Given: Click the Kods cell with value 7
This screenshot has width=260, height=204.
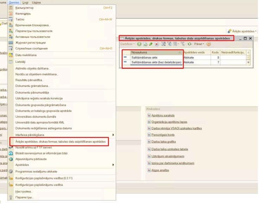Looking at the screenshot, I should coord(215,62).
